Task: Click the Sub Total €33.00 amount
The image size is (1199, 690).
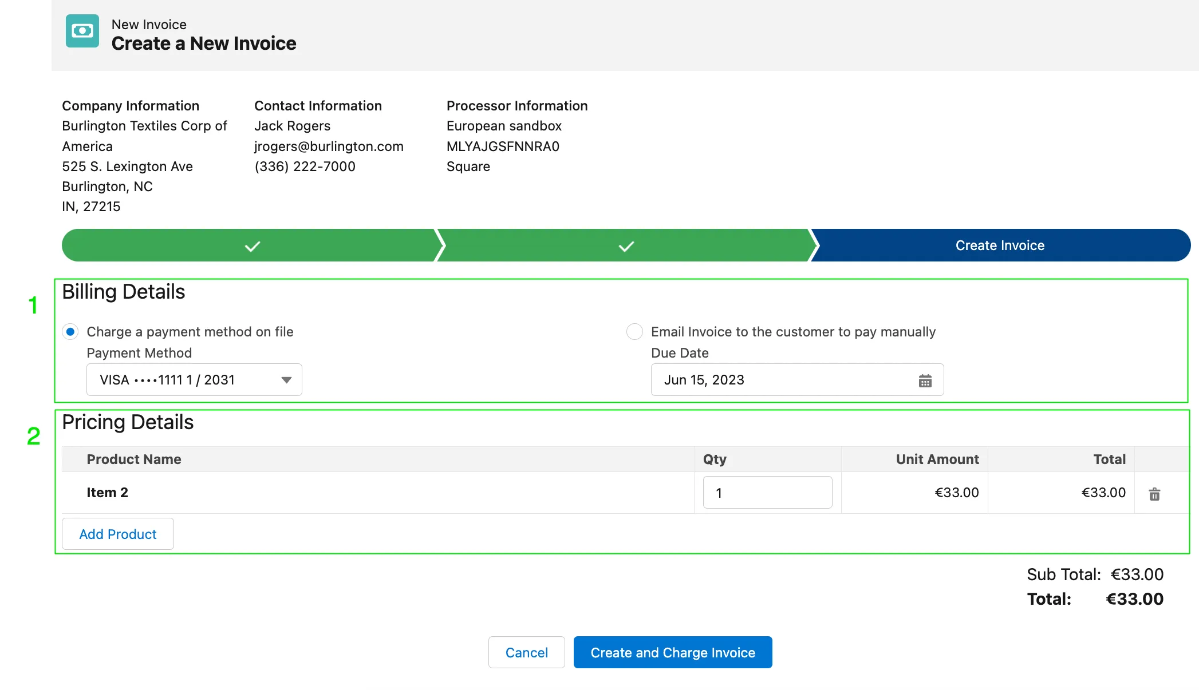Action: click(x=1137, y=574)
